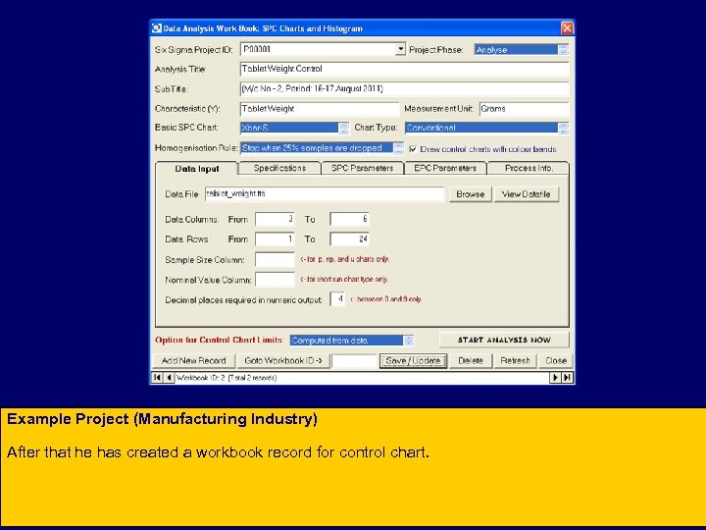
Task: Click Goto Workbook ID number field
Action: click(354, 360)
